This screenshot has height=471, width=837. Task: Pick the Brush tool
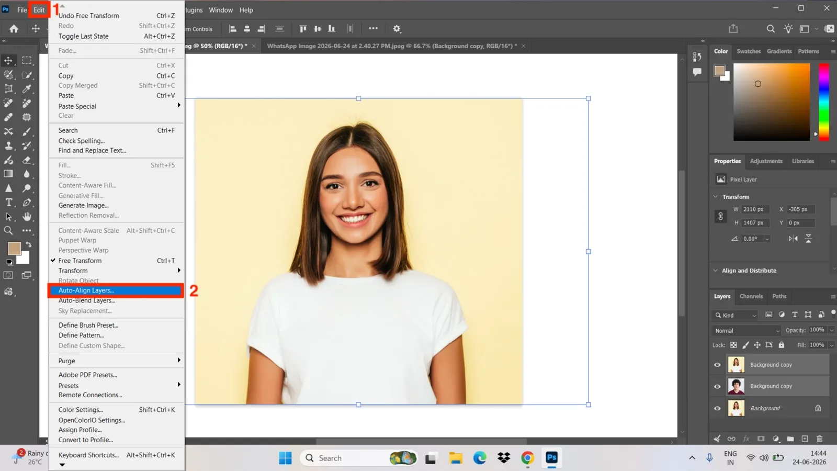[x=27, y=131]
